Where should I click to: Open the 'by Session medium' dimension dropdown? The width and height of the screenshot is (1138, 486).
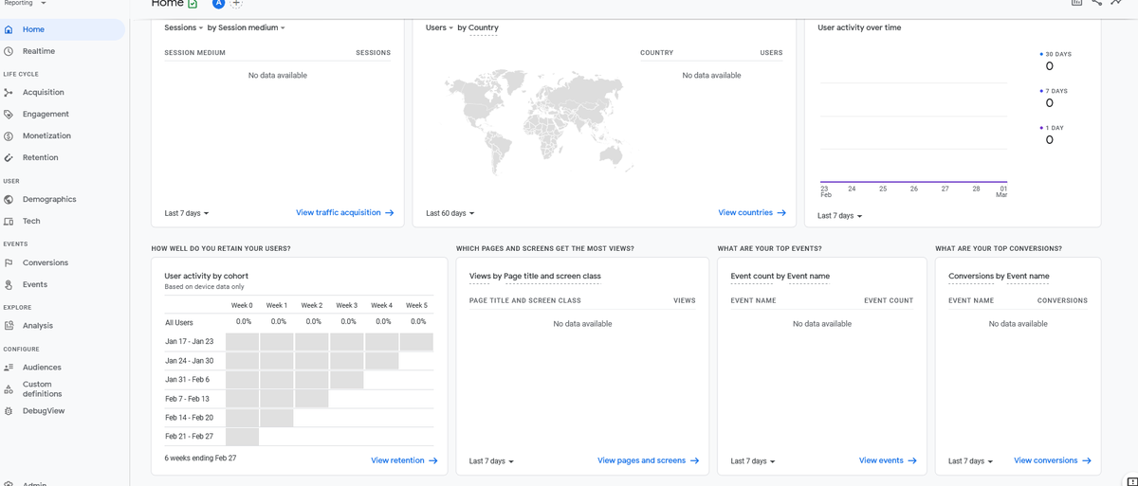coord(246,28)
